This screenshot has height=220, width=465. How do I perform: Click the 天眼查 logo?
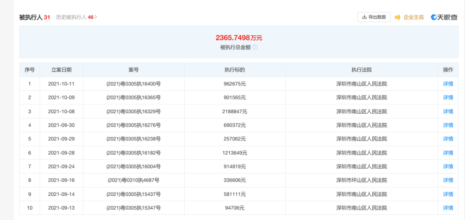(x=444, y=17)
